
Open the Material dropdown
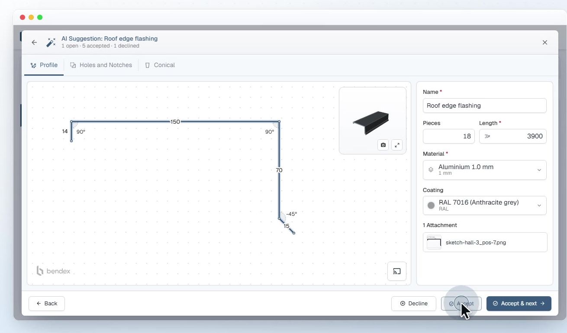click(x=484, y=170)
